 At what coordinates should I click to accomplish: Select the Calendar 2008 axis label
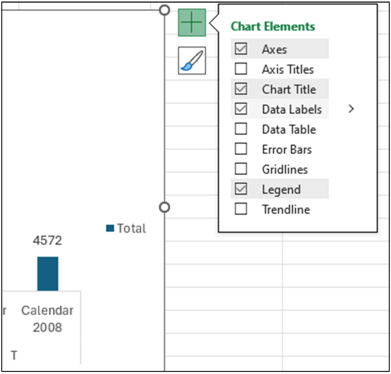pyautogui.click(x=48, y=319)
